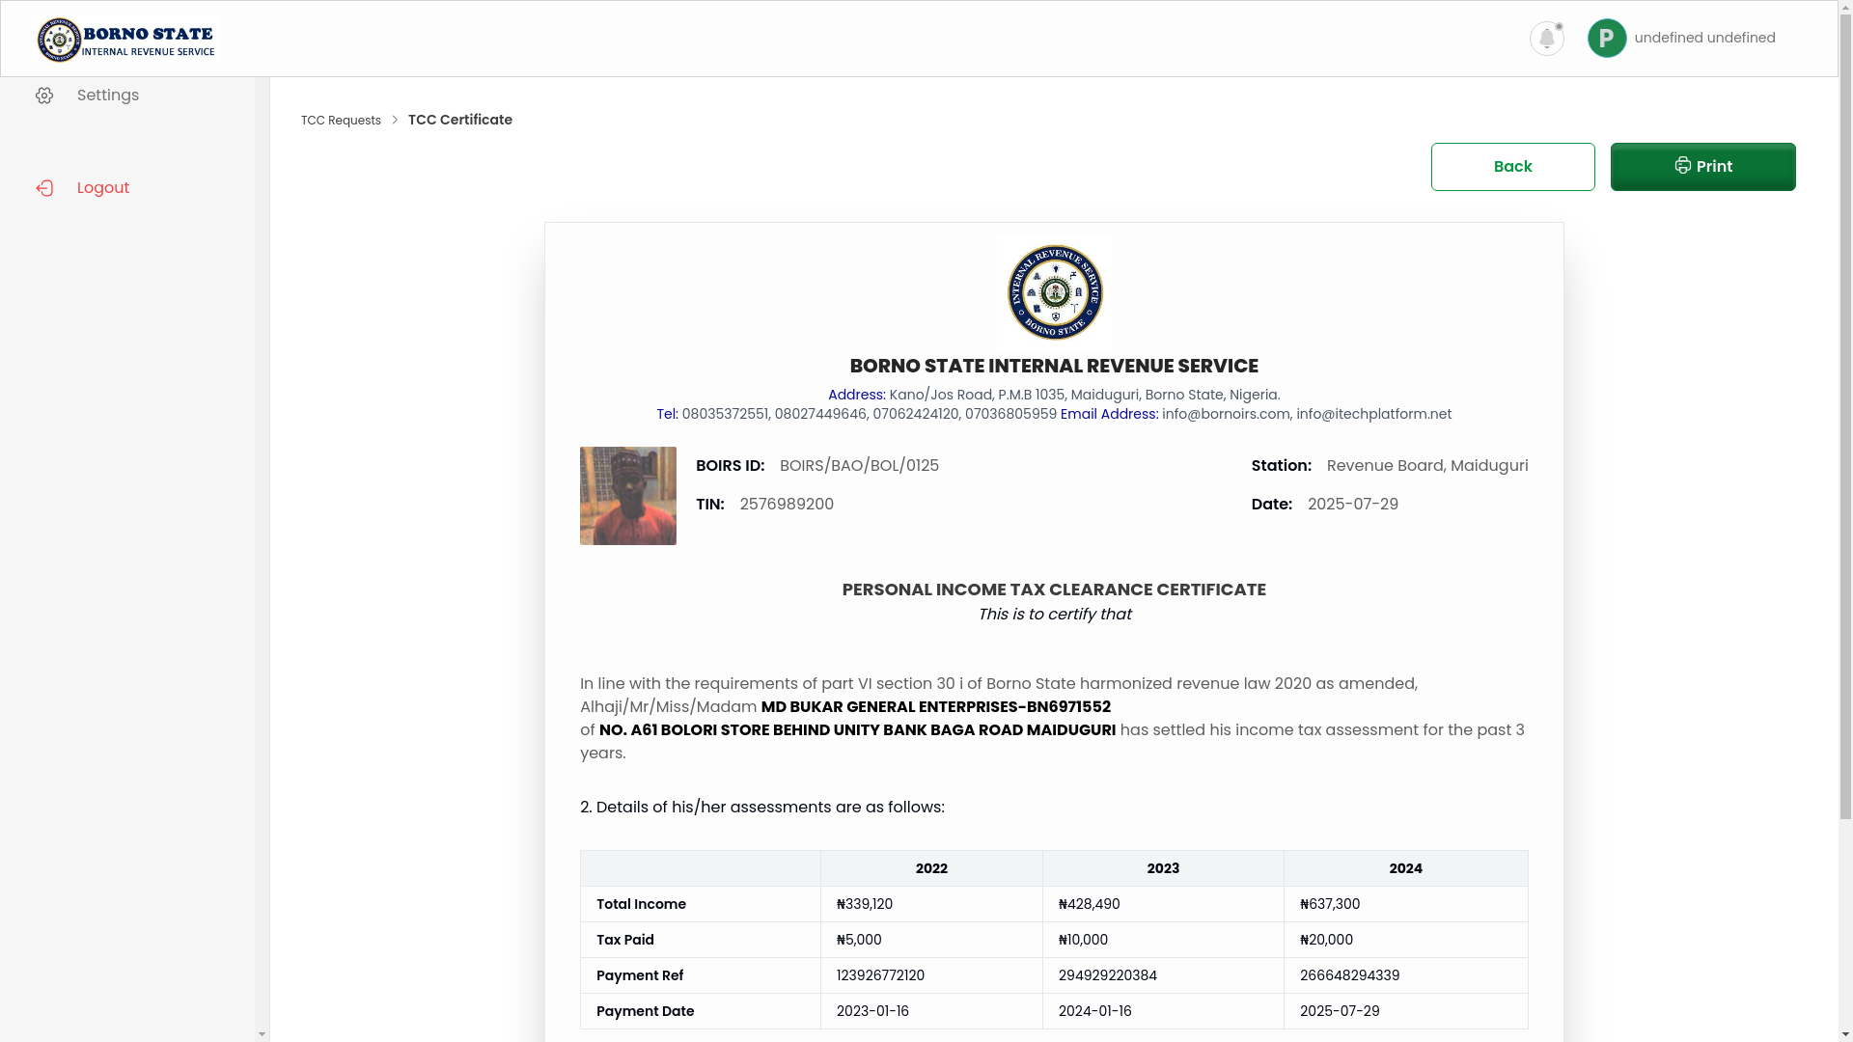
Task: Click payment ref 123926772120
Action: point(880,975)
